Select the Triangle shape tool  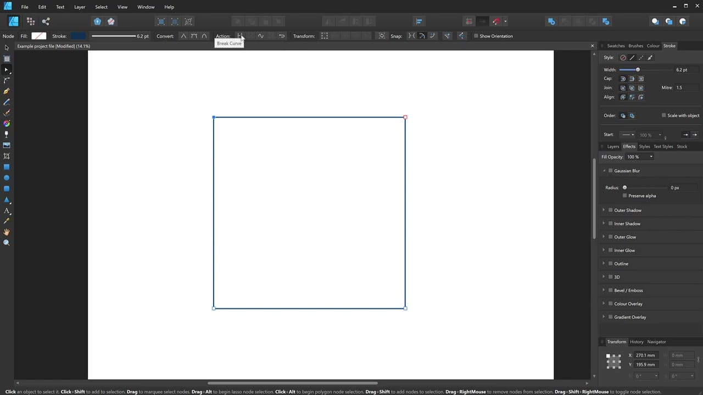[x=7, y=200]
